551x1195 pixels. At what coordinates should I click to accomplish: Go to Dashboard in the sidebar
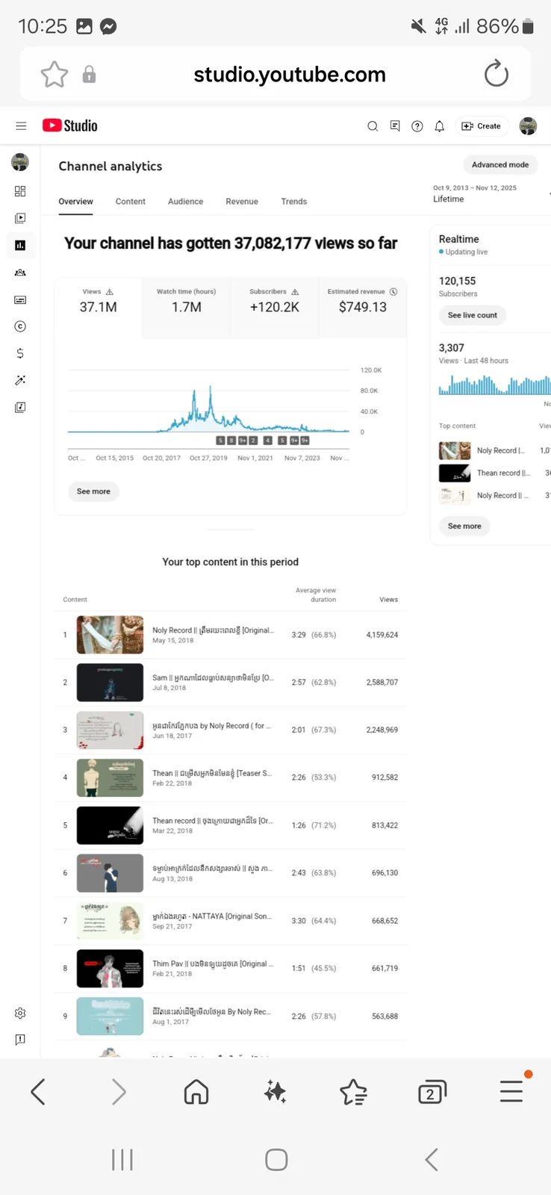pos(20,191)
